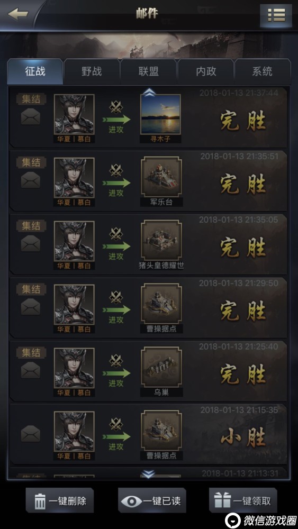The height and width of the screenshot is (529, 298).
Task: Click the 军乐台 building icon
Action: (161, 177)
